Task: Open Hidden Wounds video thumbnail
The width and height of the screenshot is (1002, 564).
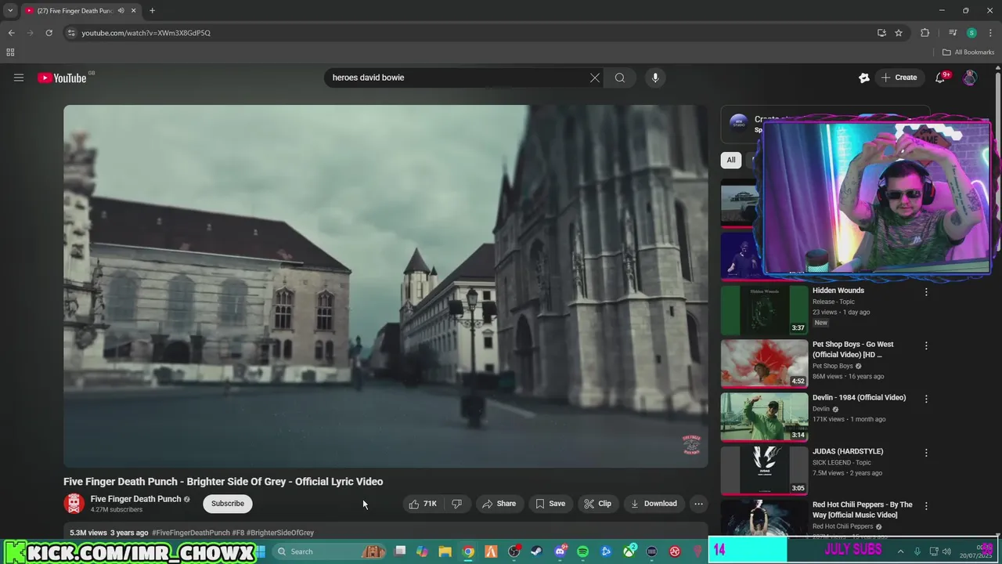Action: (x=764, y=310)
